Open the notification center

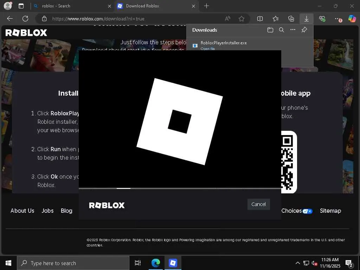349,263
